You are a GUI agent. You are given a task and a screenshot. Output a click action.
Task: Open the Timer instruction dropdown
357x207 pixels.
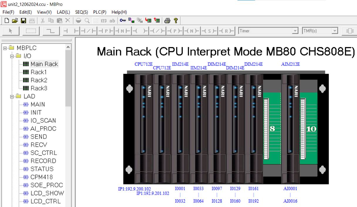pos(295,31)
